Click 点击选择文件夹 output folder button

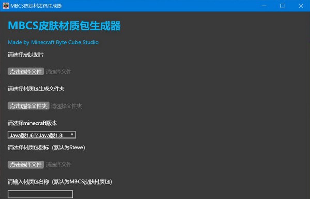click(28, 106)
